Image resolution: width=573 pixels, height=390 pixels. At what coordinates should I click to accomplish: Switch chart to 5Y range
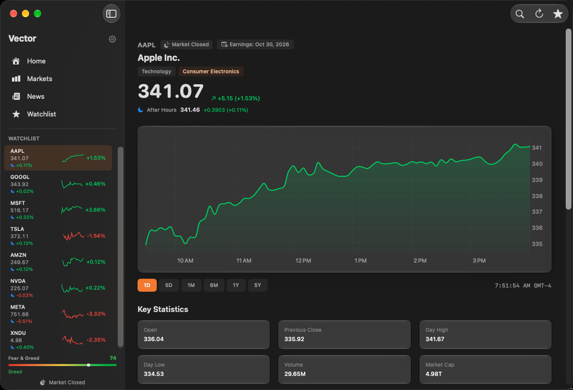pyautogui.click(x=258, y=285)
